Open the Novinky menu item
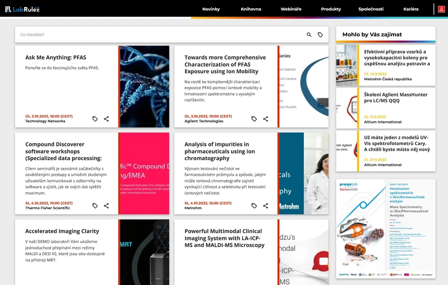448x285 pixels. (211, 9)
